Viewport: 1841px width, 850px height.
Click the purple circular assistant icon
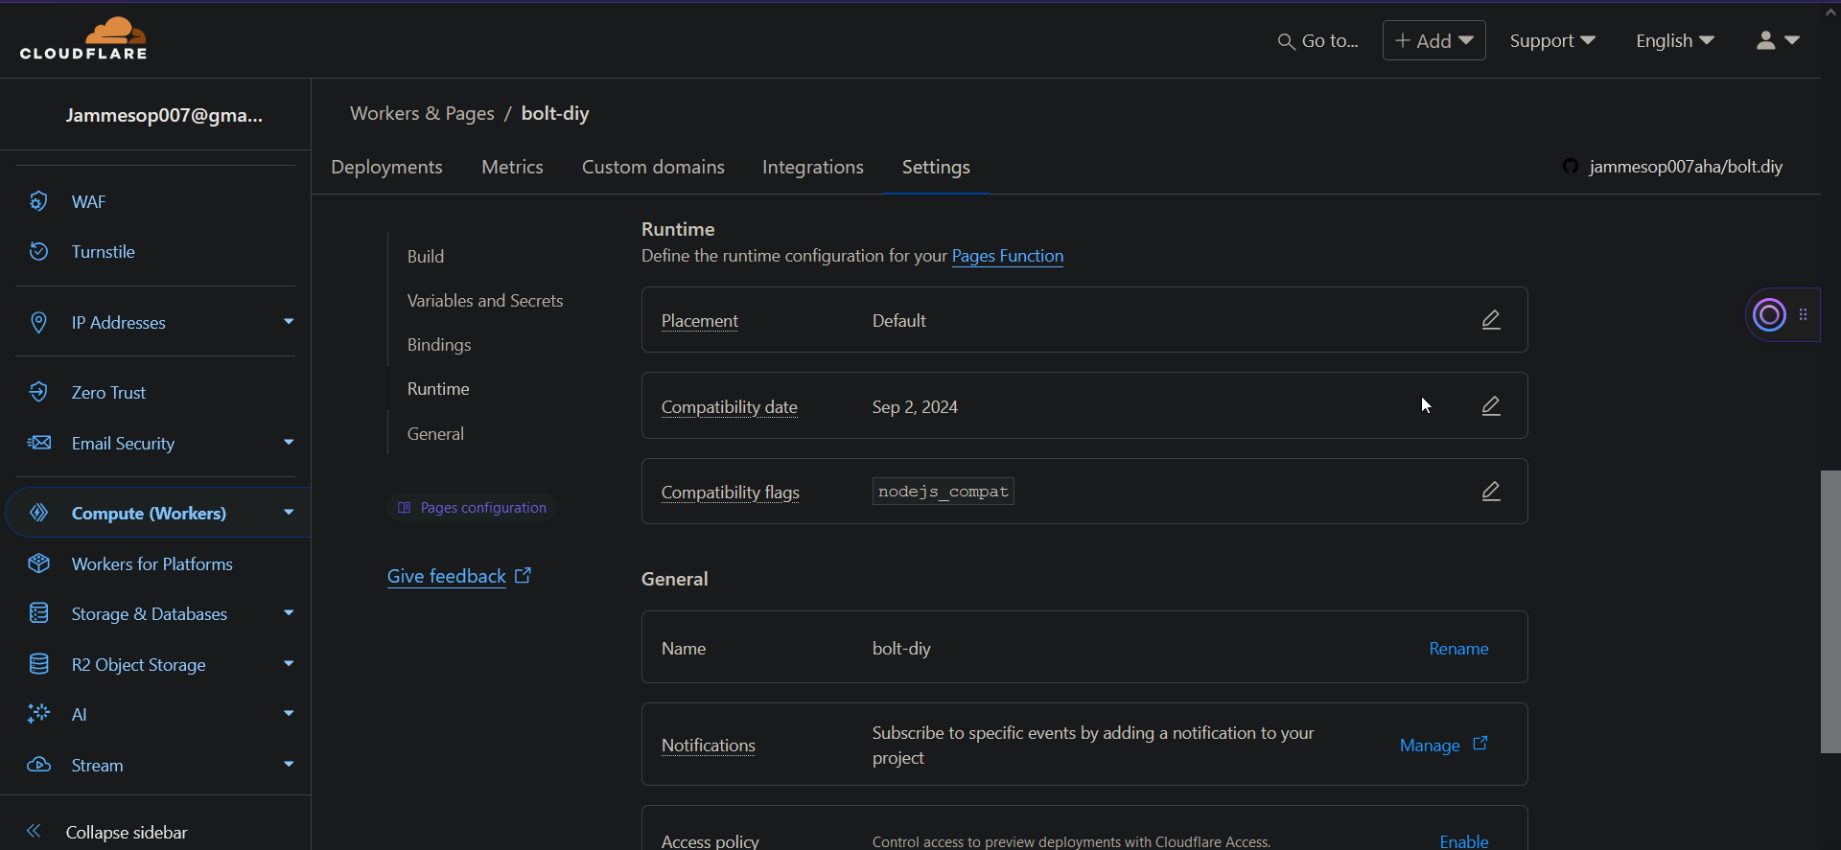(x=1769, y=314)
